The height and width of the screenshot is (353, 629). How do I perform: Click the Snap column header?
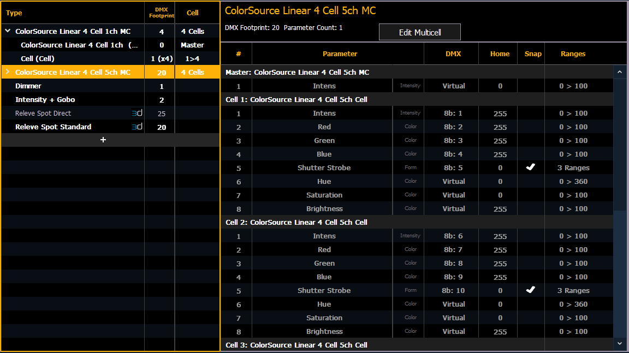tap(533, 53)
